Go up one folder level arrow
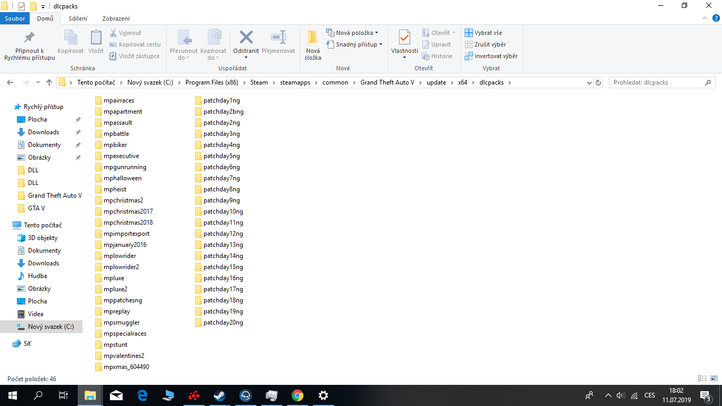722x406 pixels. [x=49, y=82]
